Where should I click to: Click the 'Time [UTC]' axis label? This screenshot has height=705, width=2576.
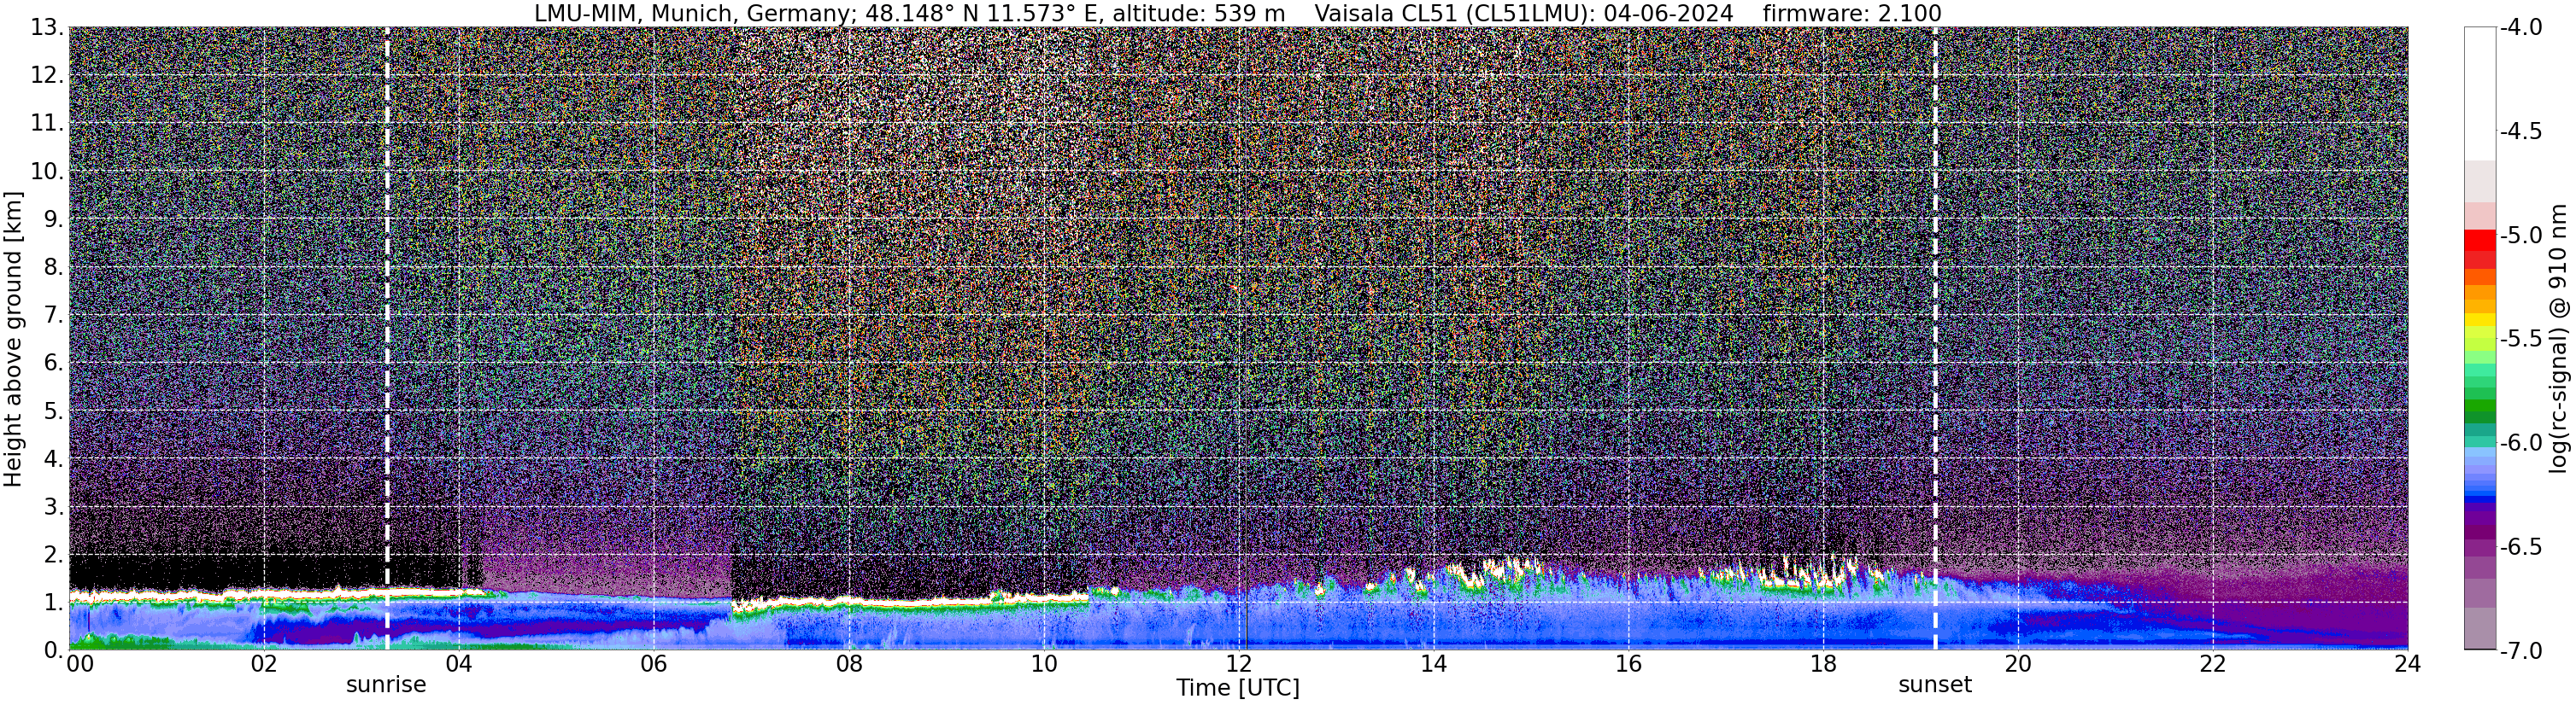tap(1238, 688)
